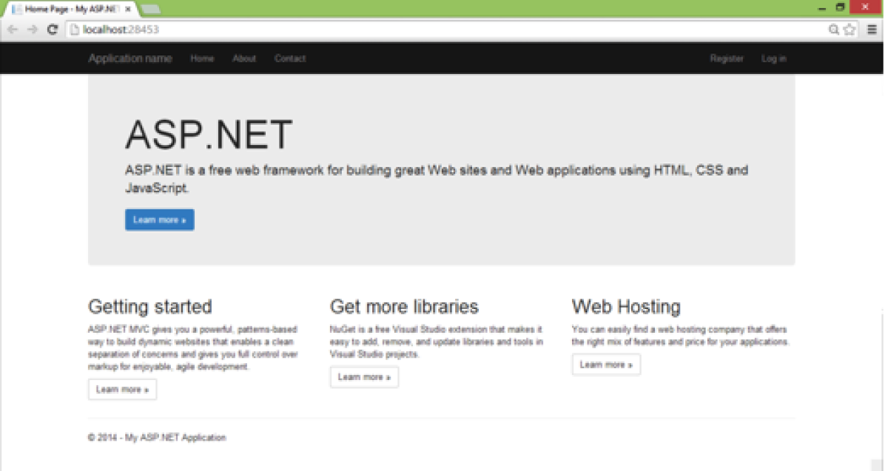Click the browser forward arrow

32,30
